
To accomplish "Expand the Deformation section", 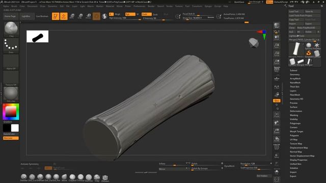I will 296,111.
